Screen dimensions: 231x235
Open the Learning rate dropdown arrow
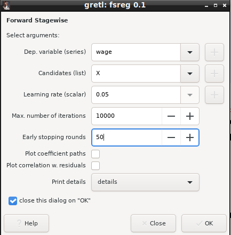point(190,95)
